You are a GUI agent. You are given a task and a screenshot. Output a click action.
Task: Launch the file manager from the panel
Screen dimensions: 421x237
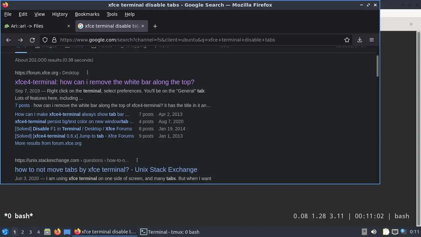(x=47, y=232)
